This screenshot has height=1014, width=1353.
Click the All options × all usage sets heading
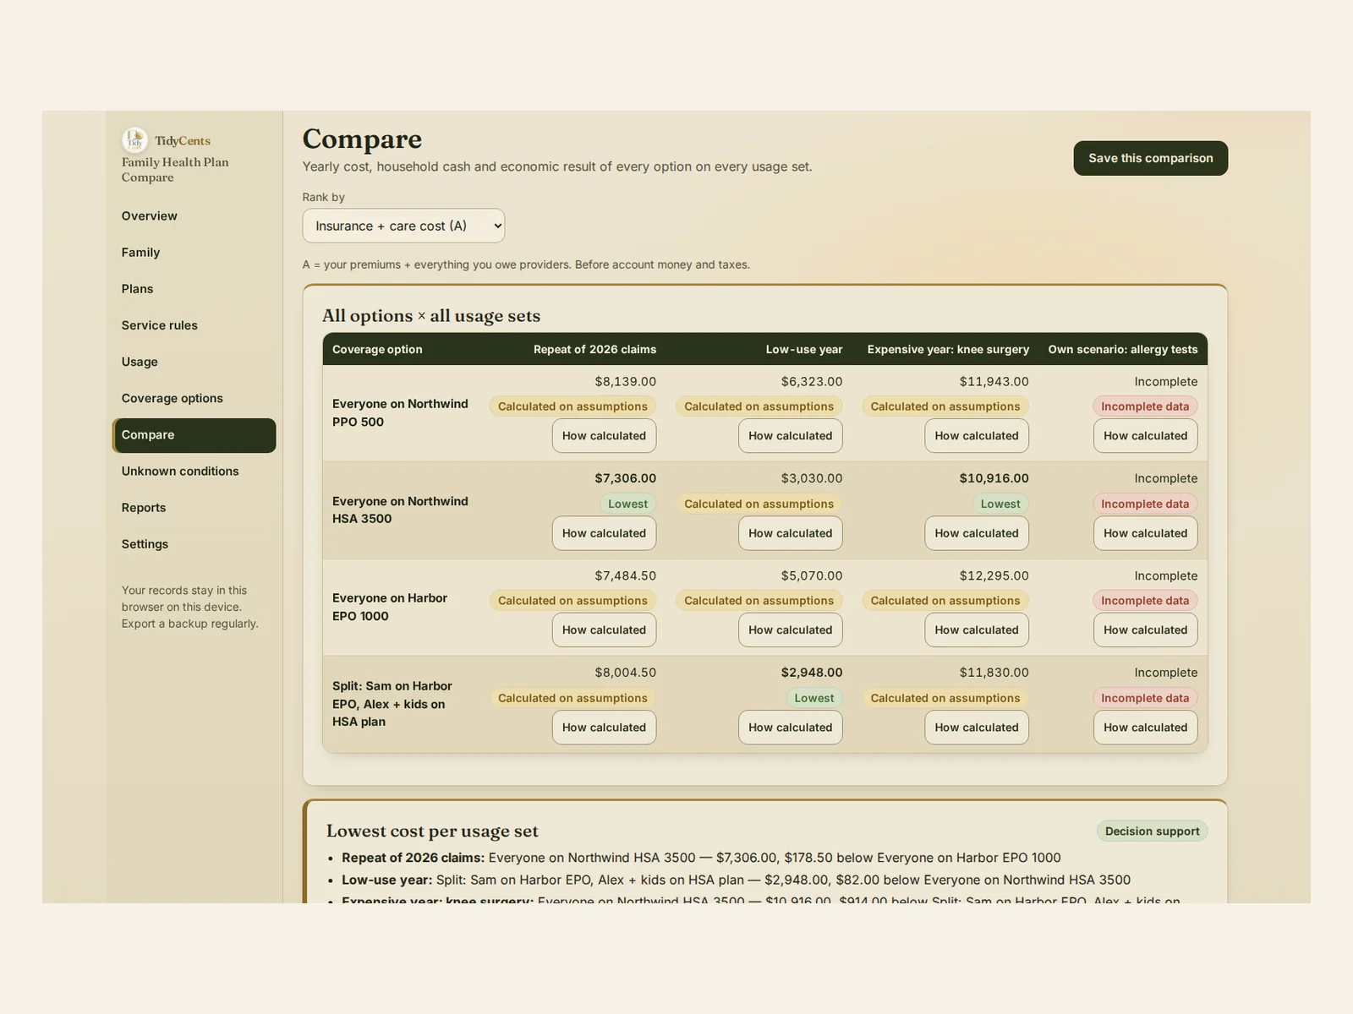click(x=431, y=316)
